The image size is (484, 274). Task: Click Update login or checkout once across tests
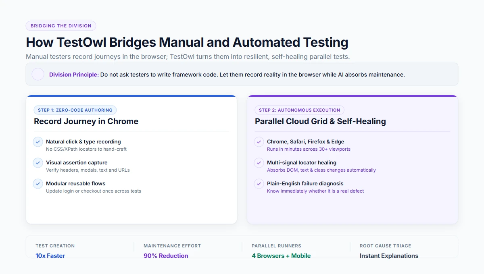(94, 191)
